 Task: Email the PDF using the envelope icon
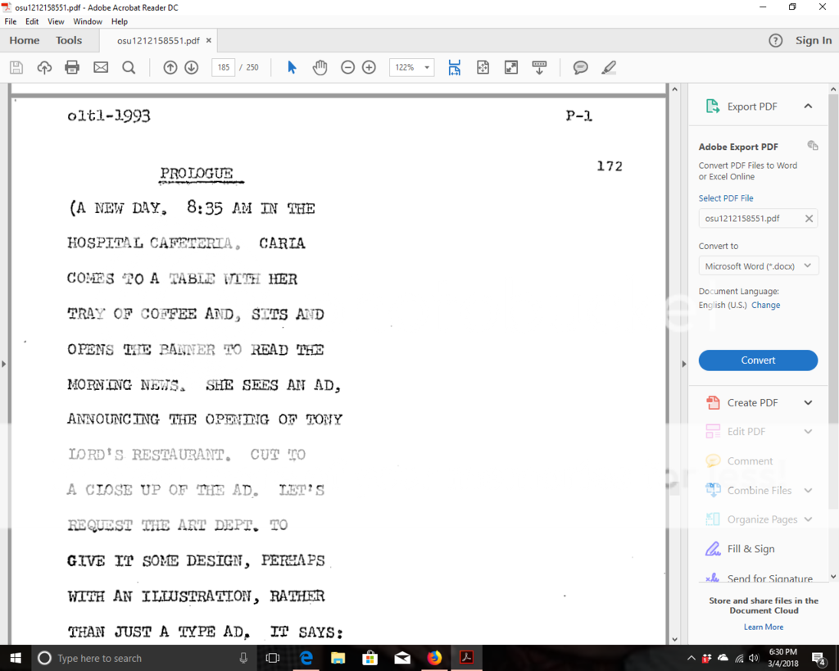click(101, 67)
